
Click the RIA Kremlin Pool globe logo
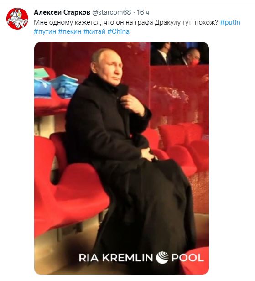[x=162, y=258]
